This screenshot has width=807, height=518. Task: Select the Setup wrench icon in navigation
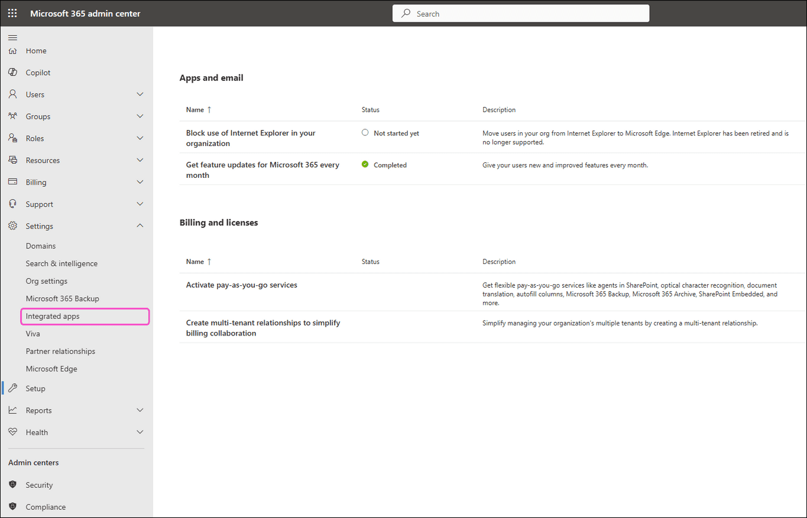click(12, 388)
